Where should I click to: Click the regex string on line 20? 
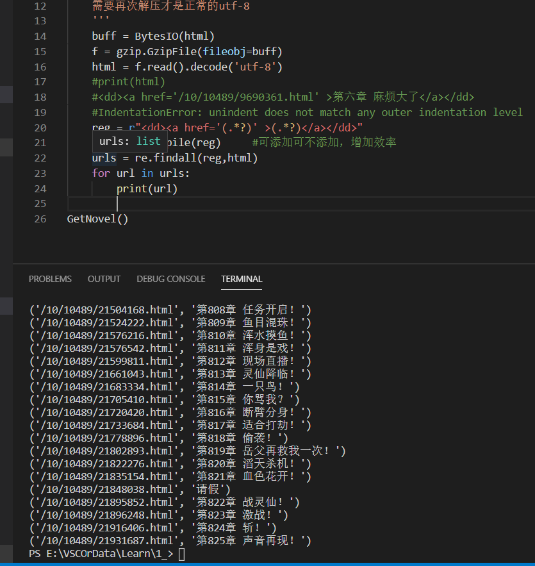(245, 128)
